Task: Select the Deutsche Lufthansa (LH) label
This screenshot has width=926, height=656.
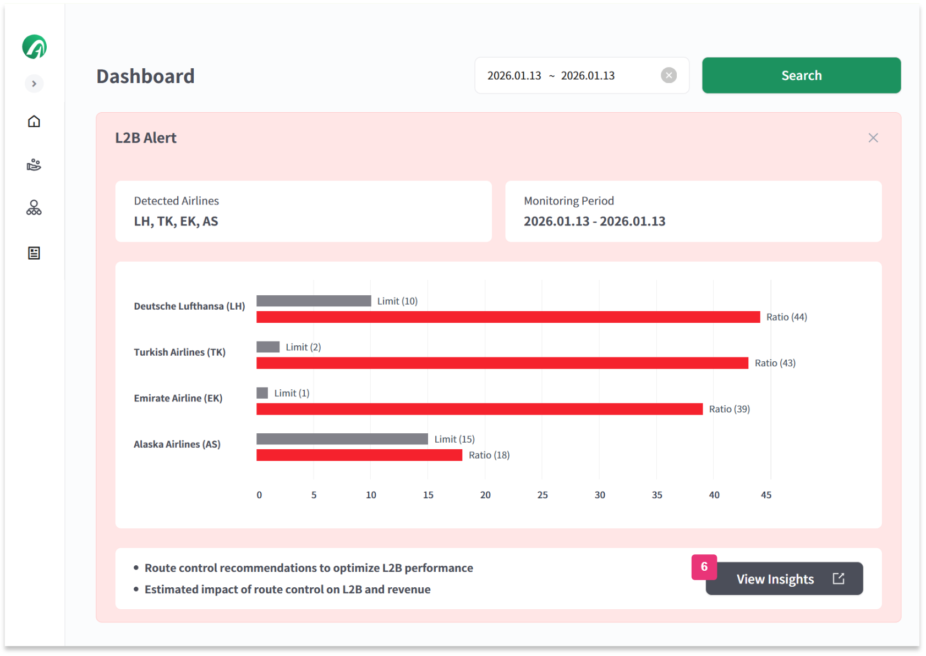Action: point(189,306)
